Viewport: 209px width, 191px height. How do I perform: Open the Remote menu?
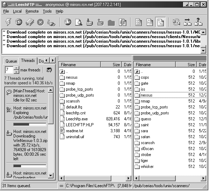click(x=32, y=11)
